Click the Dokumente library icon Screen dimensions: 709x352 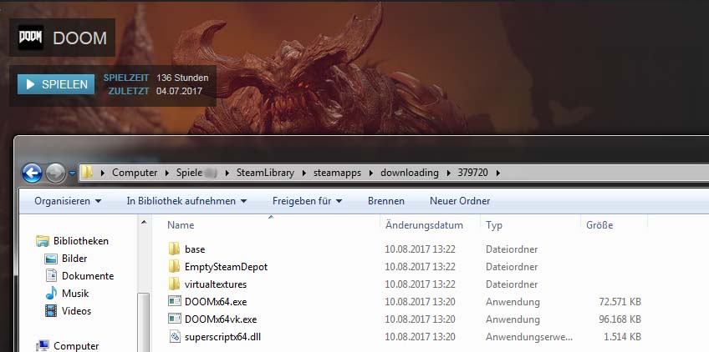click(x=51, y=276)
